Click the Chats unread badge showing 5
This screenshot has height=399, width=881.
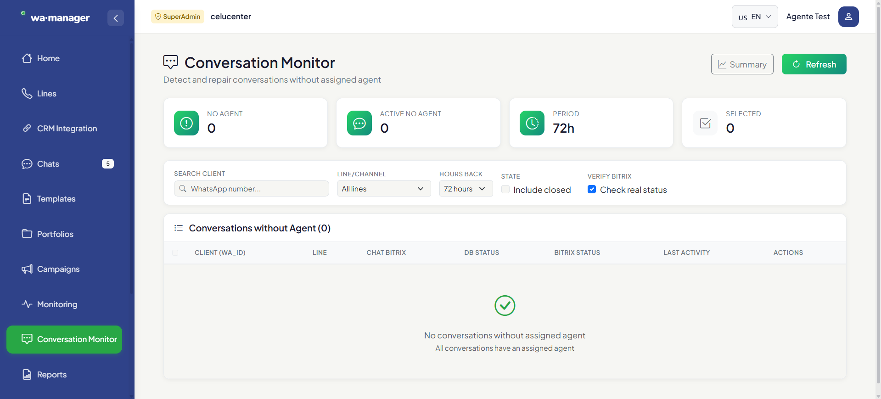click(108, 164)
